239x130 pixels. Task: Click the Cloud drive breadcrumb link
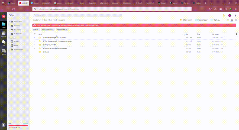pyautogui.click(x=37, y=20)
